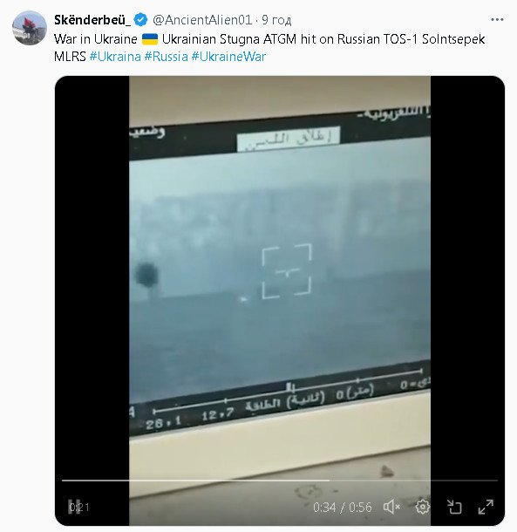This screenshot has width=517, height=532.
Task: Open the tweet's three-dot more options menu
Action: [497, 20]
